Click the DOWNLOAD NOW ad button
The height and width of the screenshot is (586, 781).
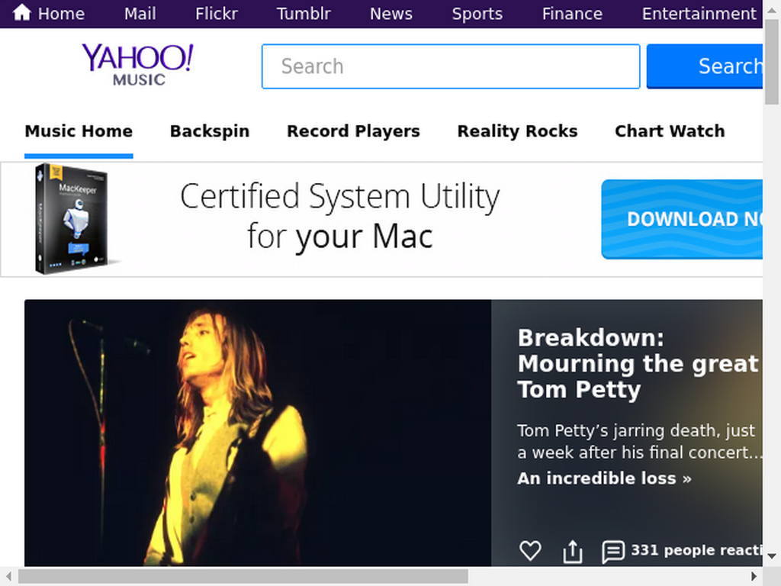click(682, 219)
